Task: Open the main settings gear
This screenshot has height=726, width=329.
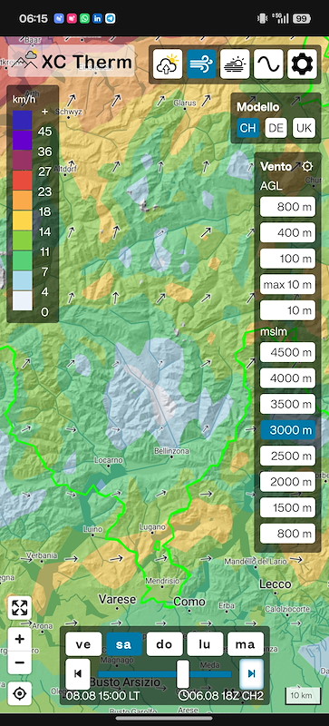Action: [302, 64]
